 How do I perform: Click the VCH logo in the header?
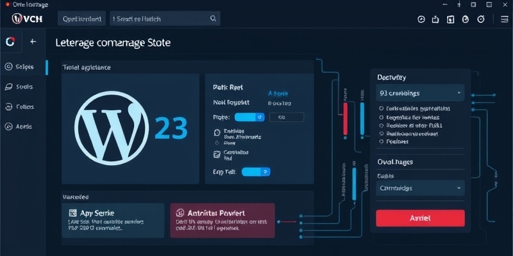point(27,19)
